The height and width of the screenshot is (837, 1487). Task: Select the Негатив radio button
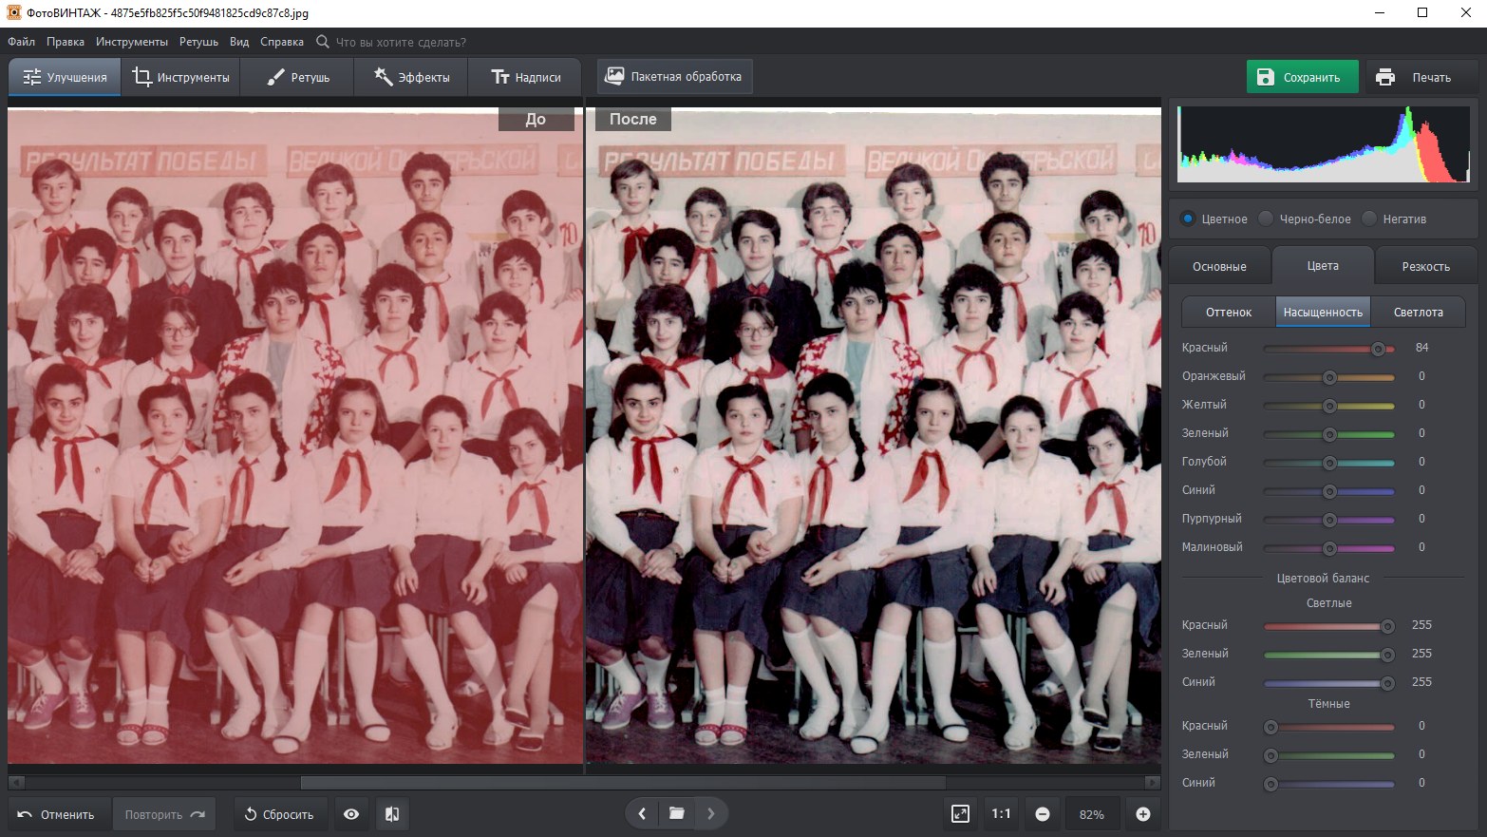coord(1369,219)
